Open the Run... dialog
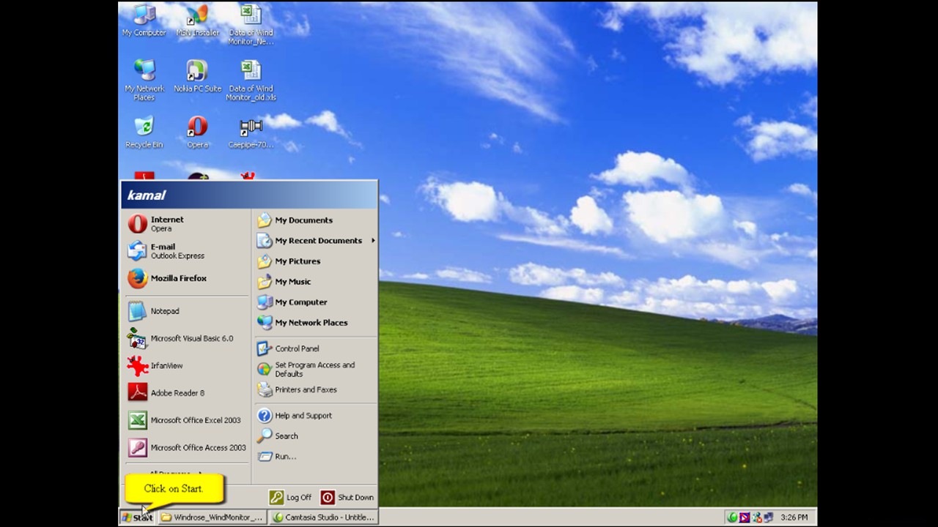 click(315, 456)
